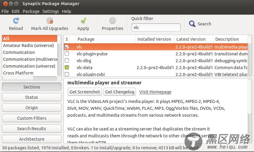Viewport: 254px width, 152px height.
Task: Click the Custom Filters button
Action: point(32,118)
